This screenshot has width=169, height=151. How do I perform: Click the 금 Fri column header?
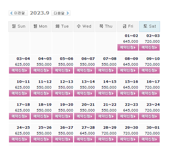click(127, 27)
